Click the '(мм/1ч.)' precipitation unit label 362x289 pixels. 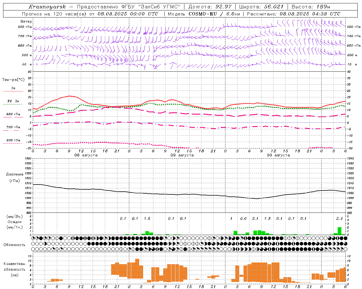[x=15, y=227]
